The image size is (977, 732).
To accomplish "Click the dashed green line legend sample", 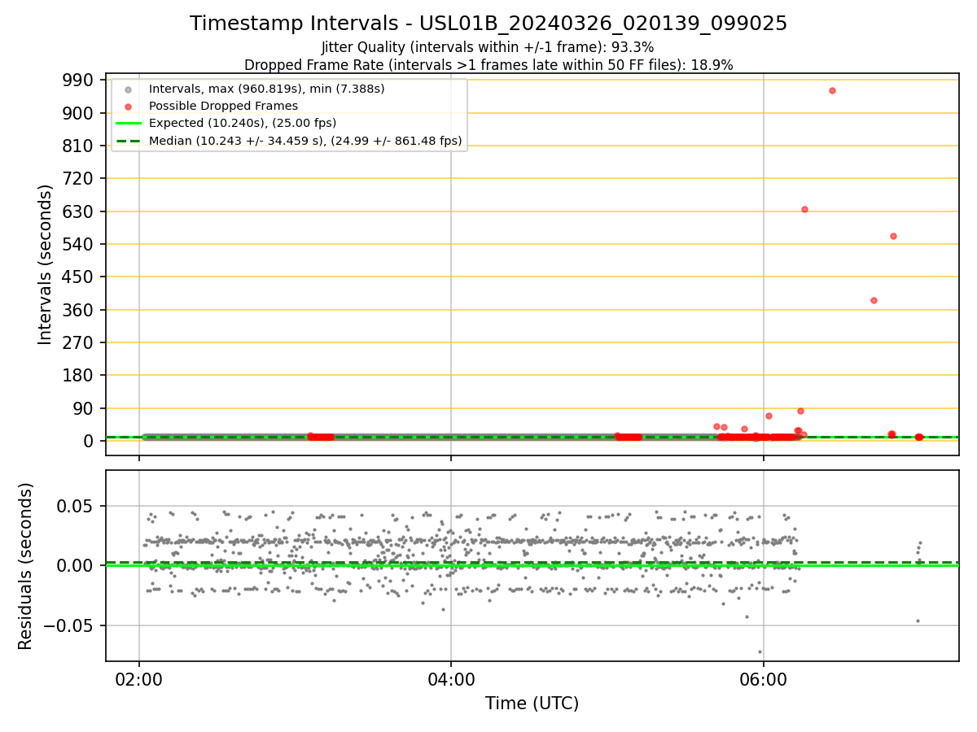I will pyautogui.click(x=128, y=141).
